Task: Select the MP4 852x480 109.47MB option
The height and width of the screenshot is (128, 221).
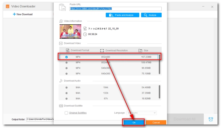Action: (66, 63)
